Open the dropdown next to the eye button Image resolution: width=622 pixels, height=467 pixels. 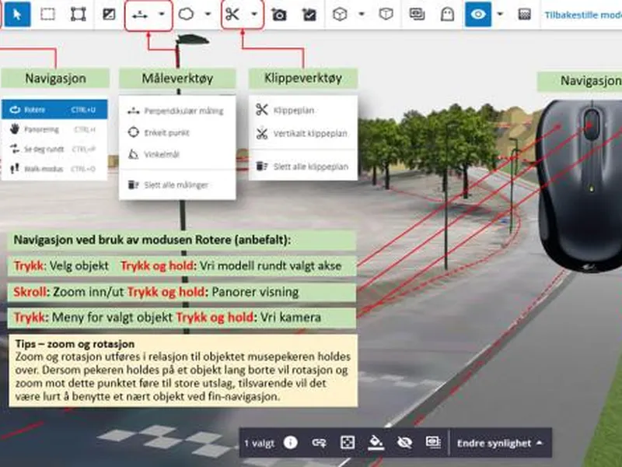(500, 14)
